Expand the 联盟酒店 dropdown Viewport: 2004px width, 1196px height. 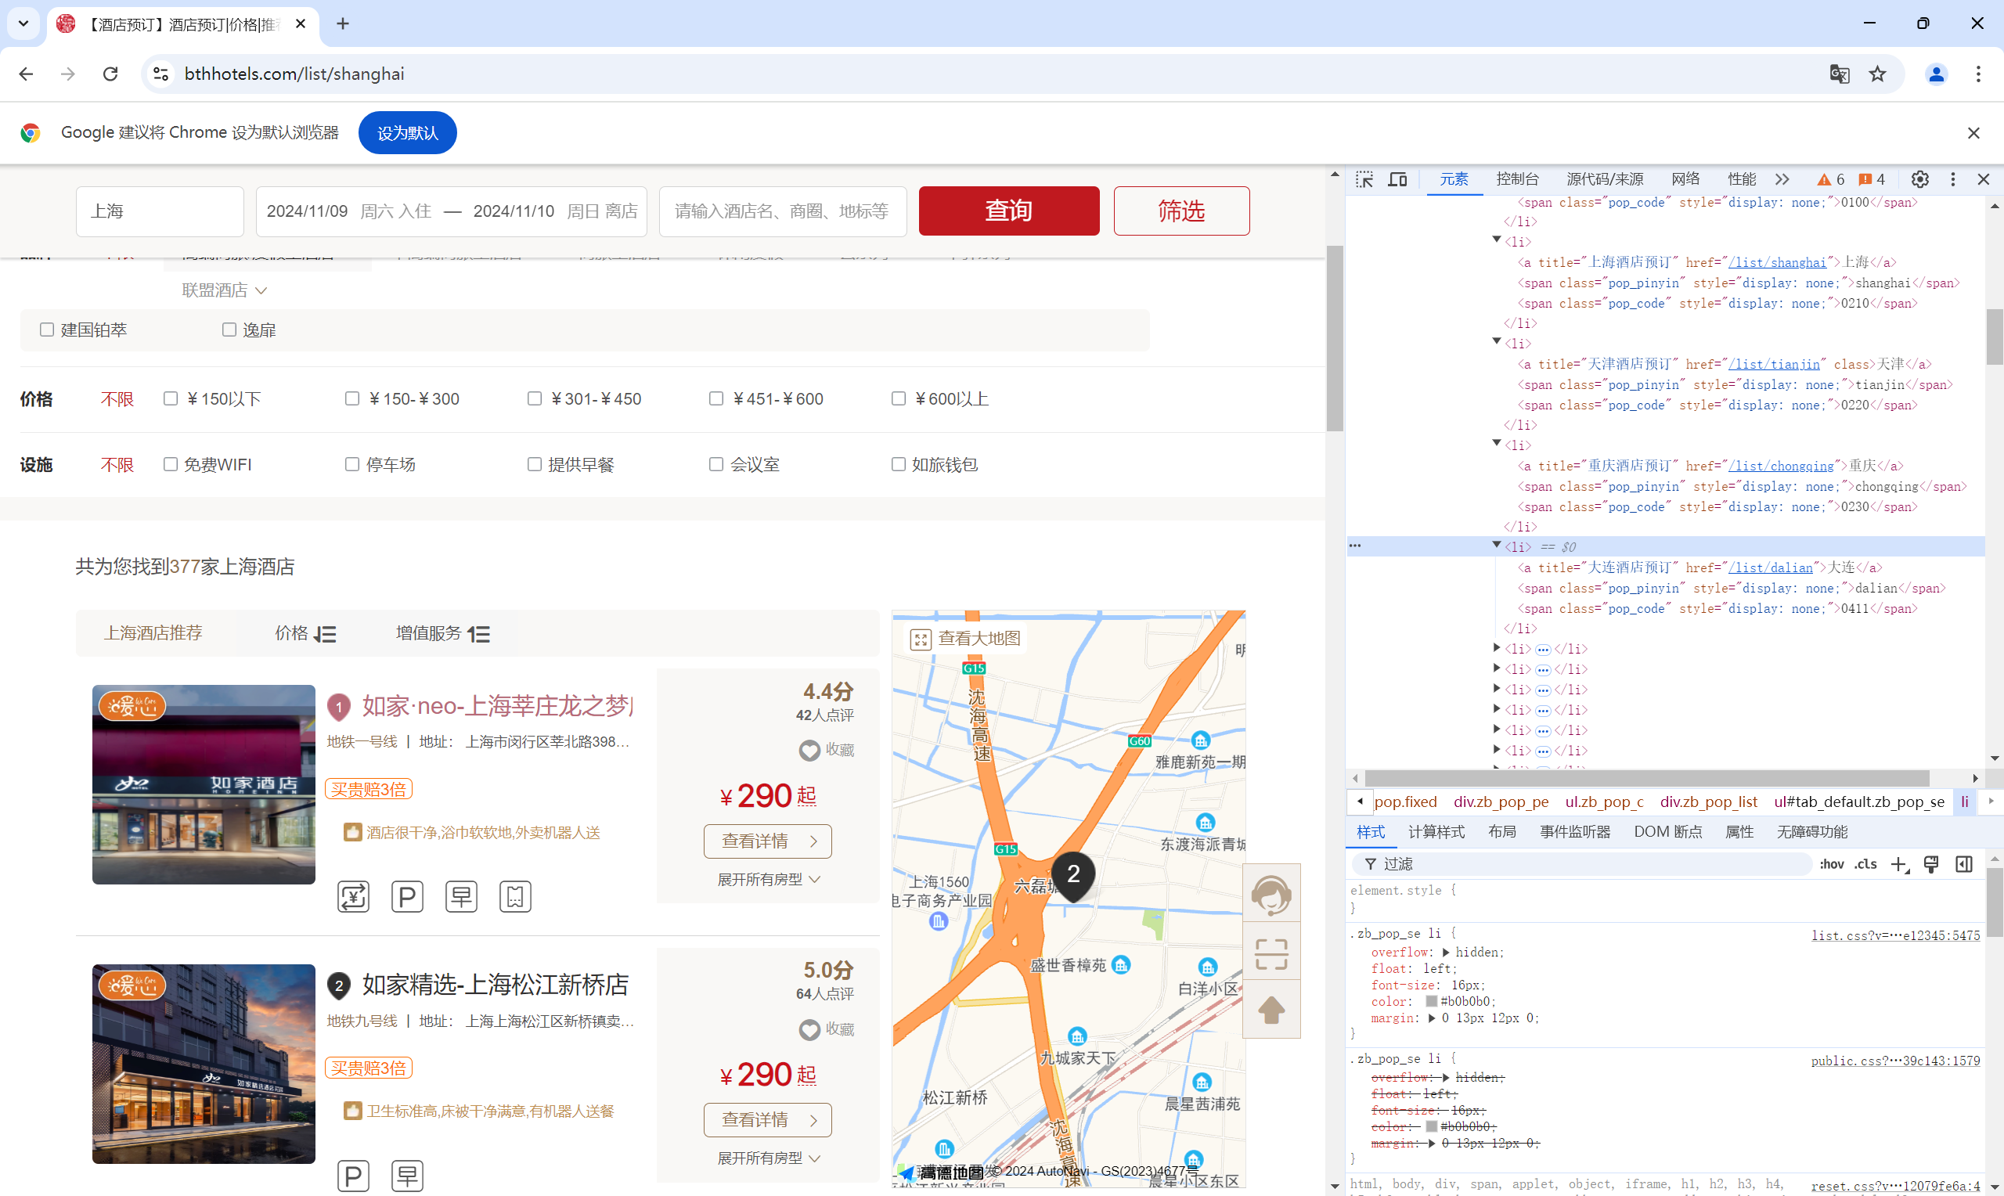pyautogui.click(x=224, y=290)
